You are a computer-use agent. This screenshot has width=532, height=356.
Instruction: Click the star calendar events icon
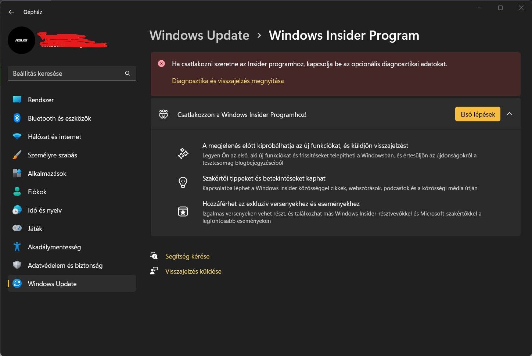[183, 211]
